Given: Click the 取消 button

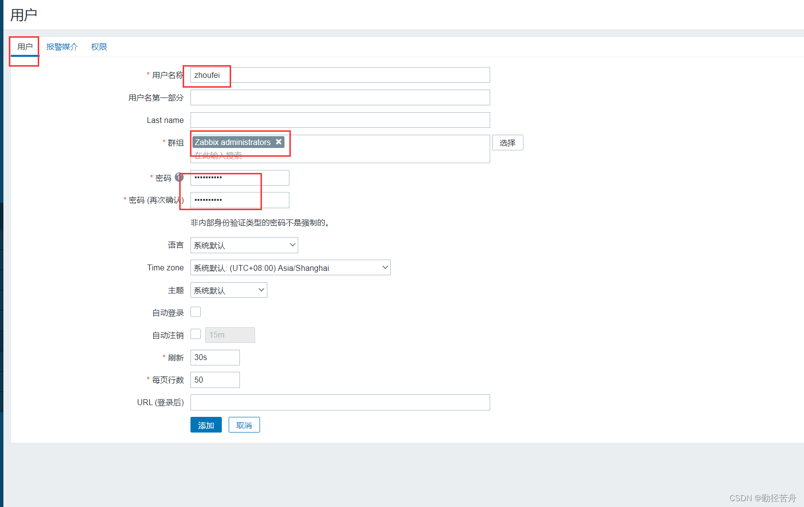Looking at the screenshot, I should coord(244,425).
